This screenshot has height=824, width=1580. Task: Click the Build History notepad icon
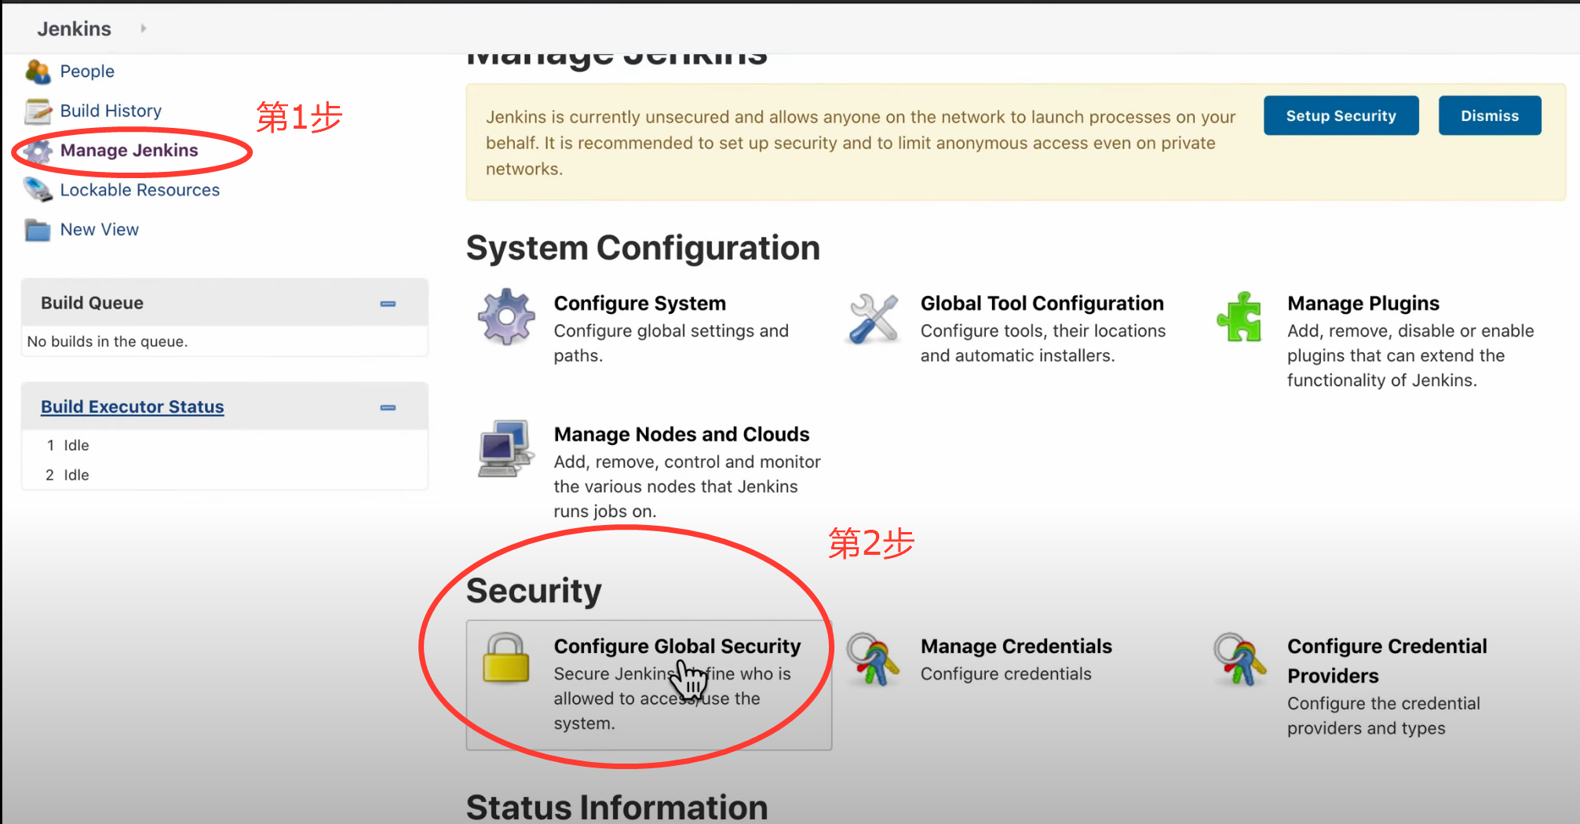[37, 111]
